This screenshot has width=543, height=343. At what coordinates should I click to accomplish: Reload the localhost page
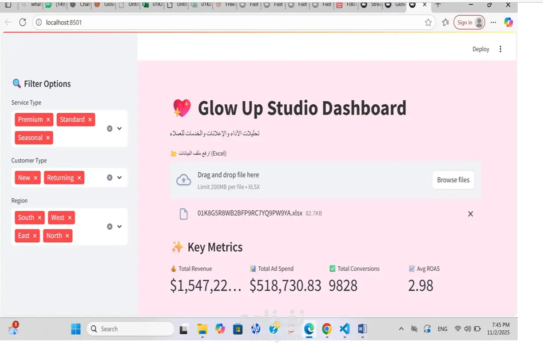coord(23,22)
